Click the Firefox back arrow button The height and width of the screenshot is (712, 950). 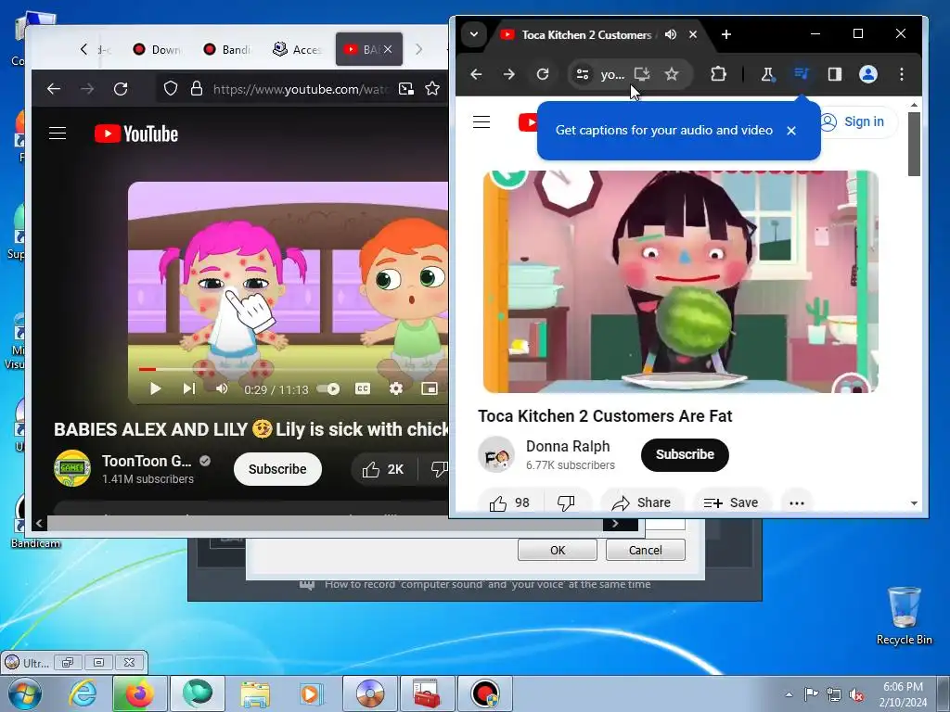54,89
